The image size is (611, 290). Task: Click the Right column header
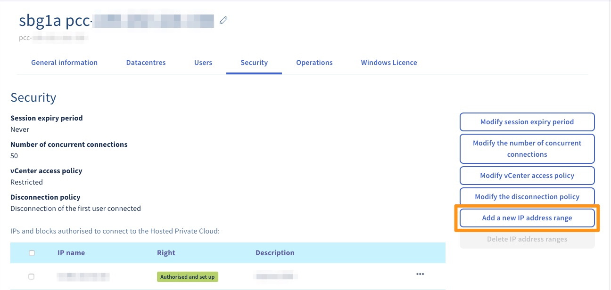tap(166, 253)
